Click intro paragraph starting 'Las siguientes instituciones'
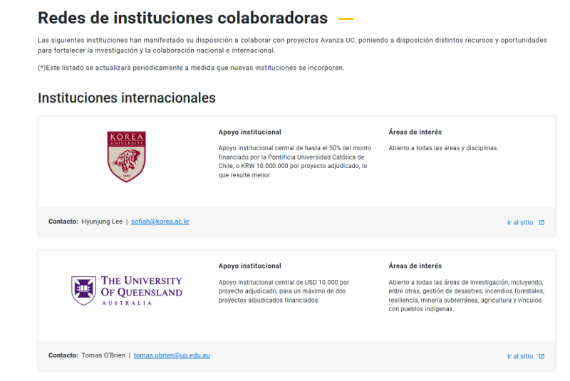The width and height of the screenshot is (570, 381). [292, 46]
